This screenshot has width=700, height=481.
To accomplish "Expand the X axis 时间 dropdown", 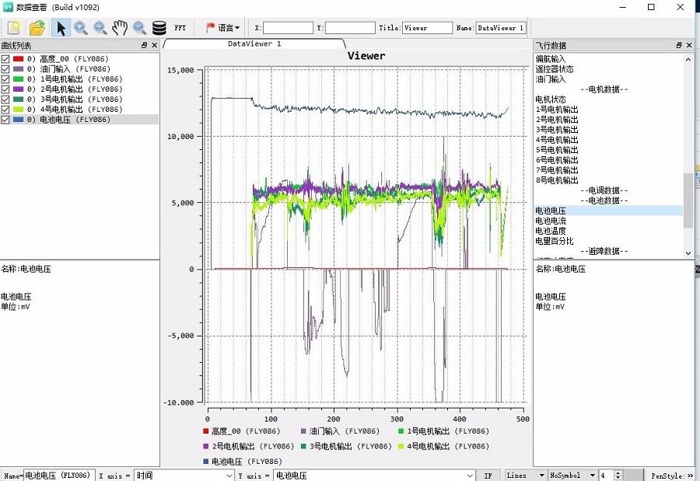I will coord(229,476).
